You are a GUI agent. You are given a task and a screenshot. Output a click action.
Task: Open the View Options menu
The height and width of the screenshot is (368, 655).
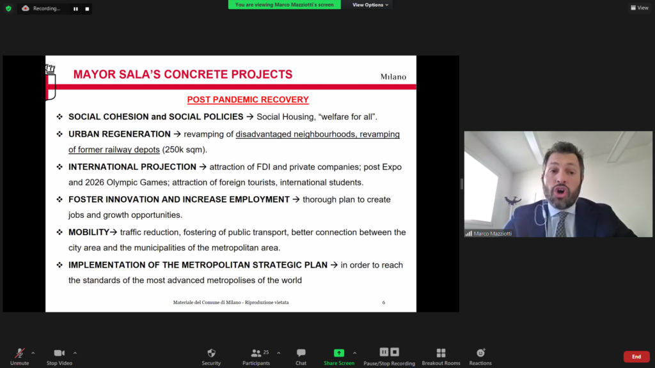(x=370, y=5)
